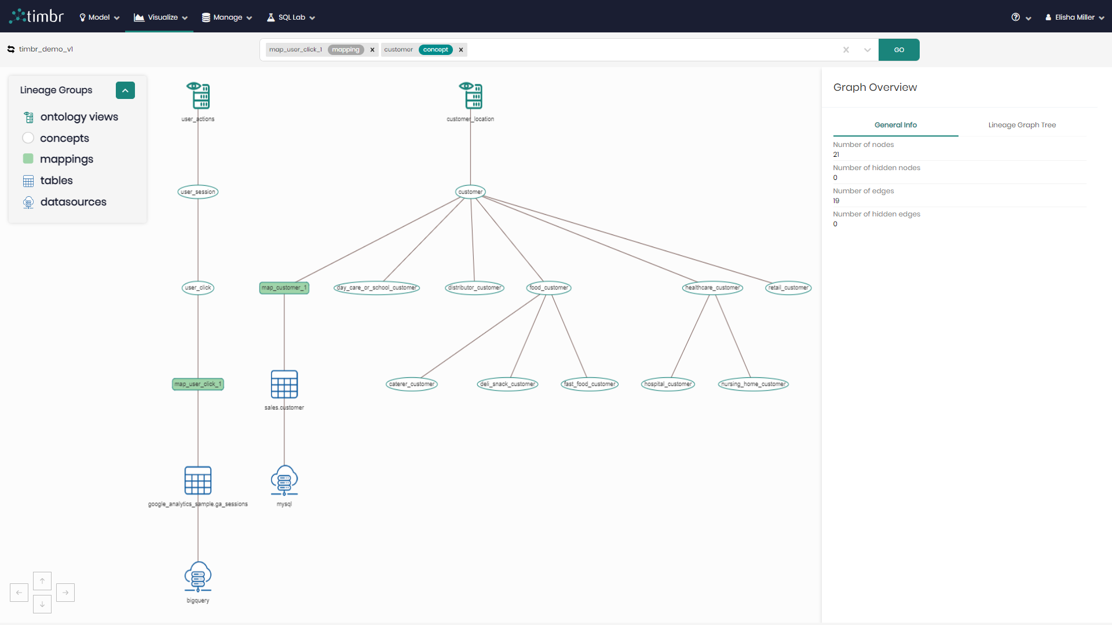
Task: Open the help icon near the user menu
Action: pyautogui.click(x=1015, y=17)
